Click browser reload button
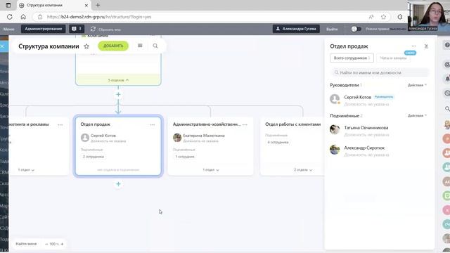 pos(9,17)
